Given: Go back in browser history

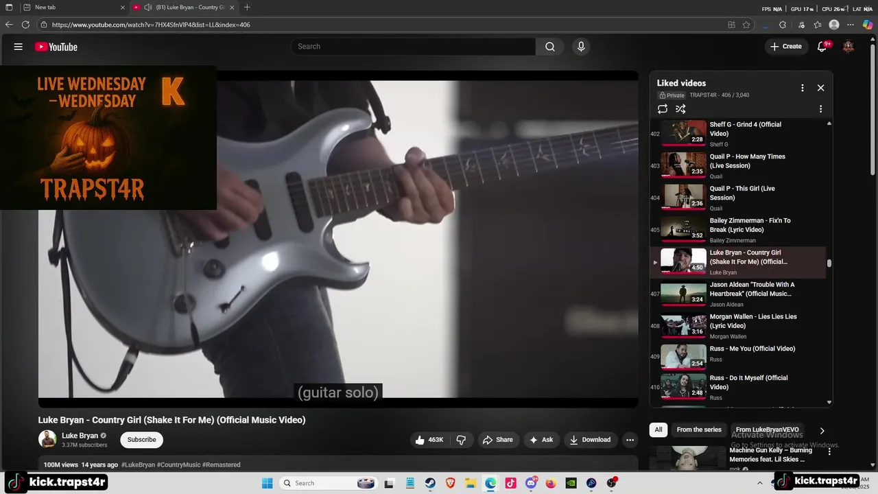Looking at the screenshot, I should coord(9,25).
